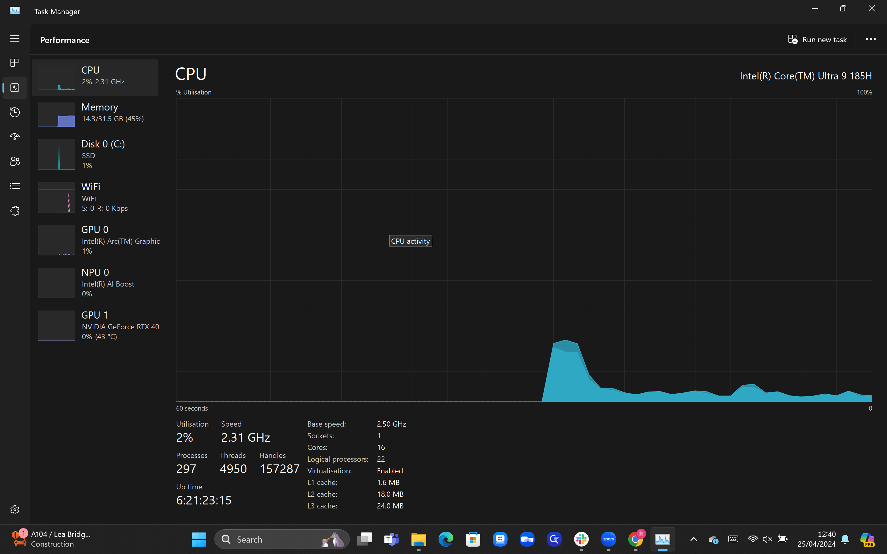Open the Details view from the sidebar
The image size is (887, 554).
click(x=15, y=186)
